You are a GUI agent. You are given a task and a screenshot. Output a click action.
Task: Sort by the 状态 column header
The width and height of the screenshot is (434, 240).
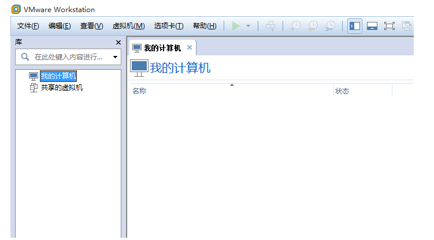(363, 91)
